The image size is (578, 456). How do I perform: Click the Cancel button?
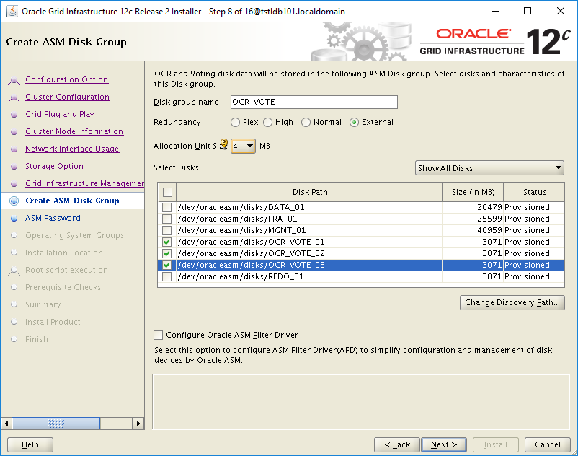click(548, 444)
